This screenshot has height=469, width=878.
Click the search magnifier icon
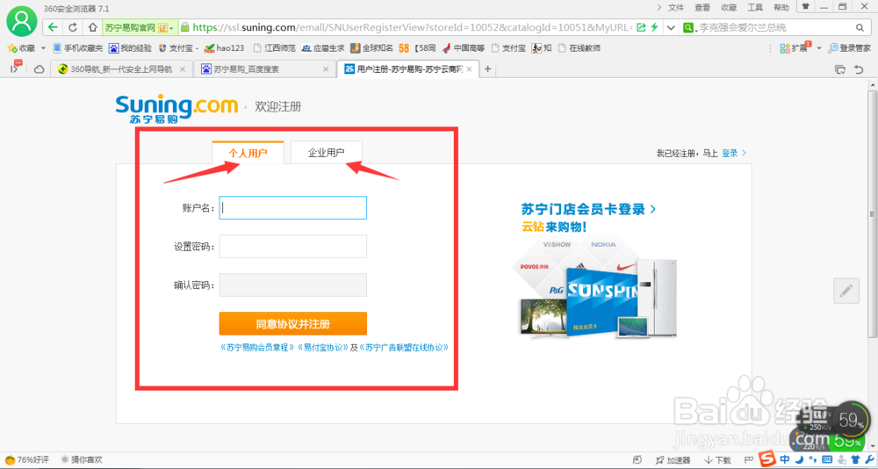click(x=860, y=27)
